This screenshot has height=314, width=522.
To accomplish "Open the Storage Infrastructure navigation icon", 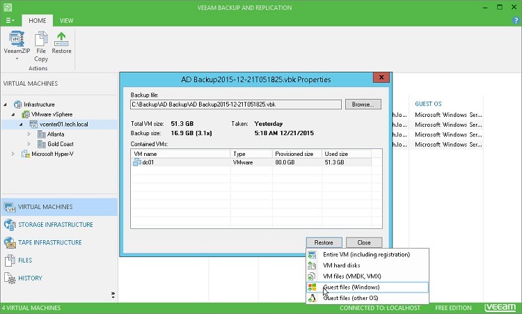I will click(10, 225).
